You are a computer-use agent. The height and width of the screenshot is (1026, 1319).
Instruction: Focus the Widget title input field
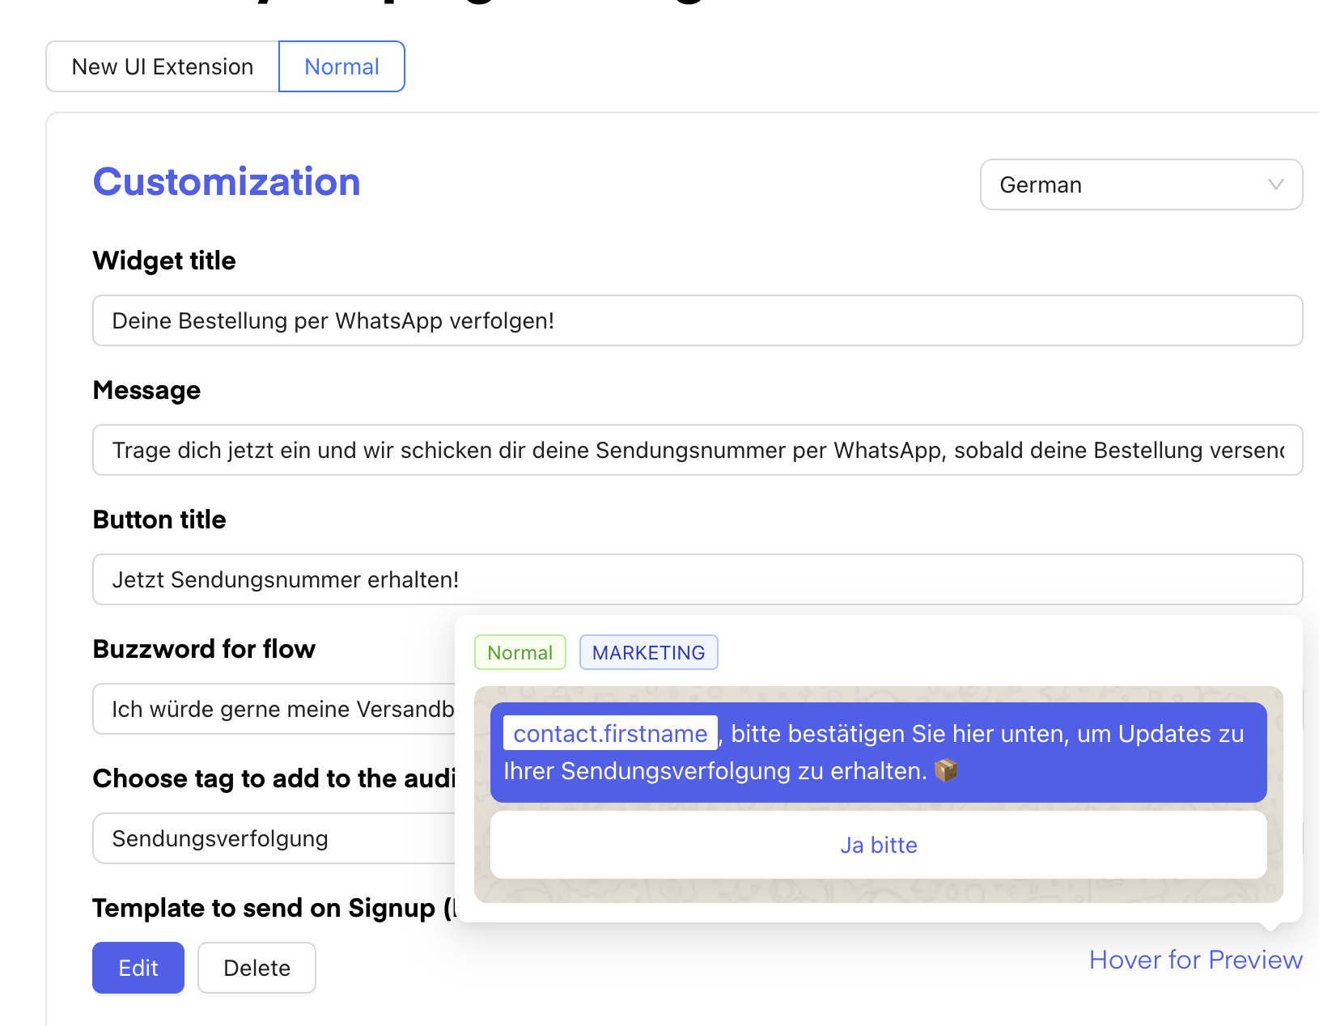[697, 320]
